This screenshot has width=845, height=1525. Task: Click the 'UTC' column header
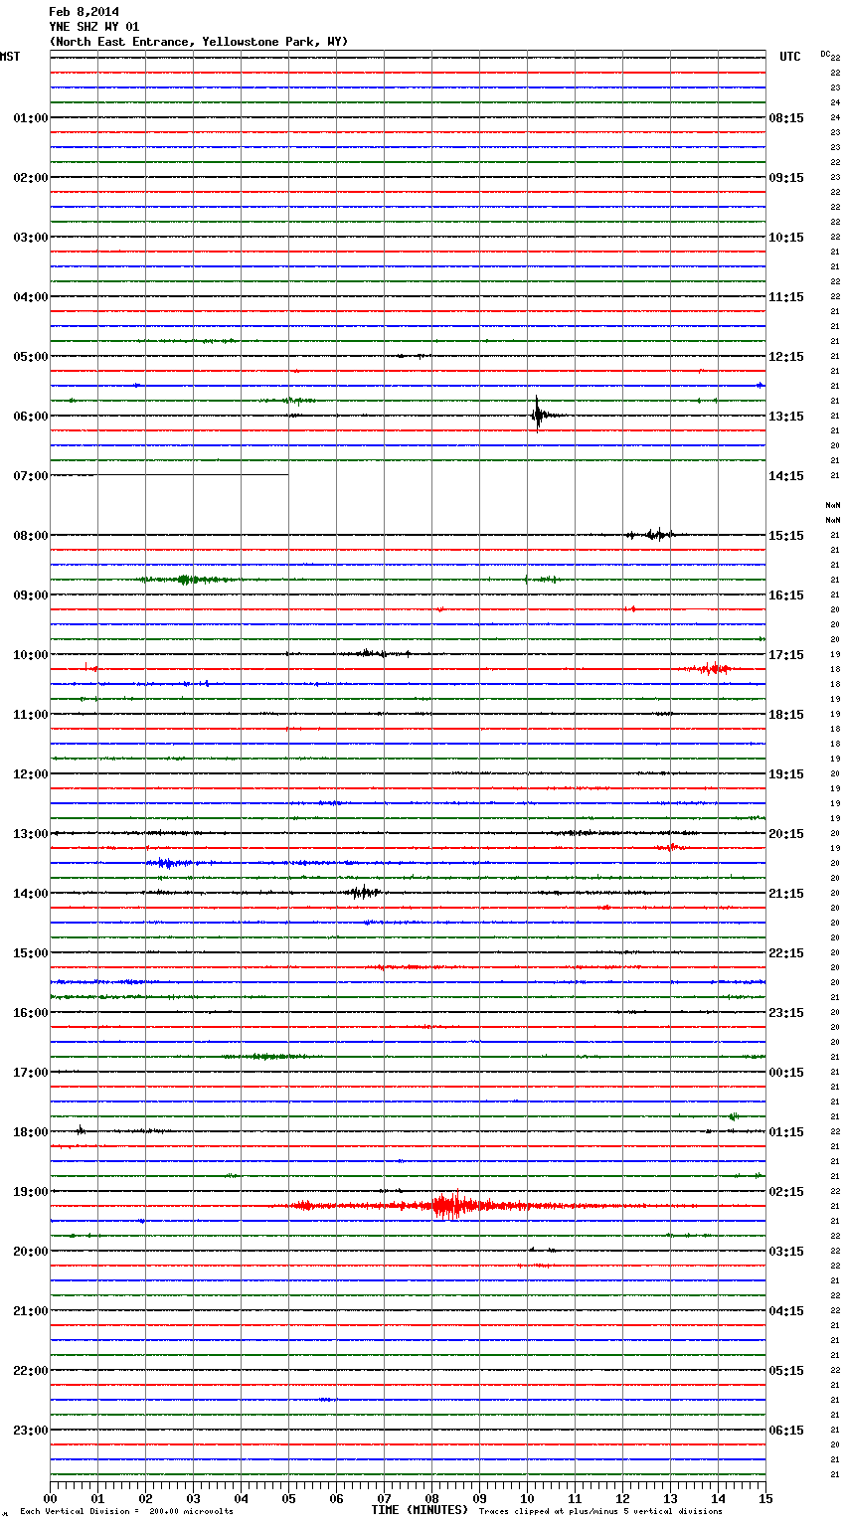coord(790,57)
